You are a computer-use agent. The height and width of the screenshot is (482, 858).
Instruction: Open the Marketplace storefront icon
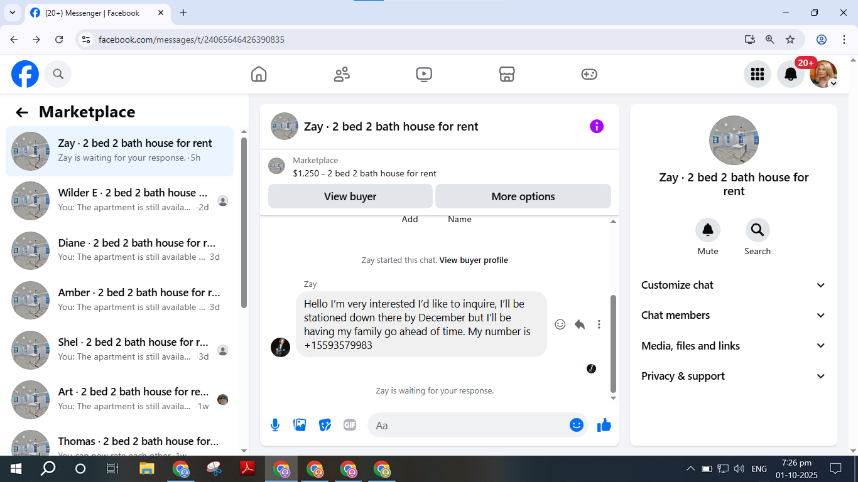click(x=507, y=74)
